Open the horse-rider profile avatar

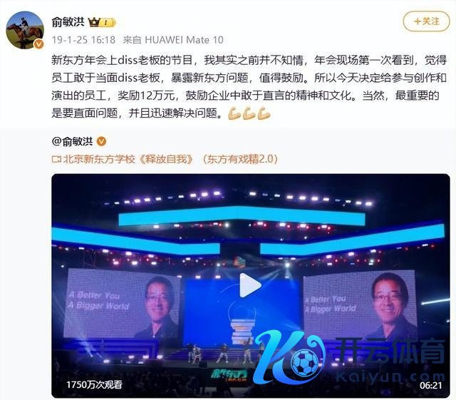coord(25,30)
